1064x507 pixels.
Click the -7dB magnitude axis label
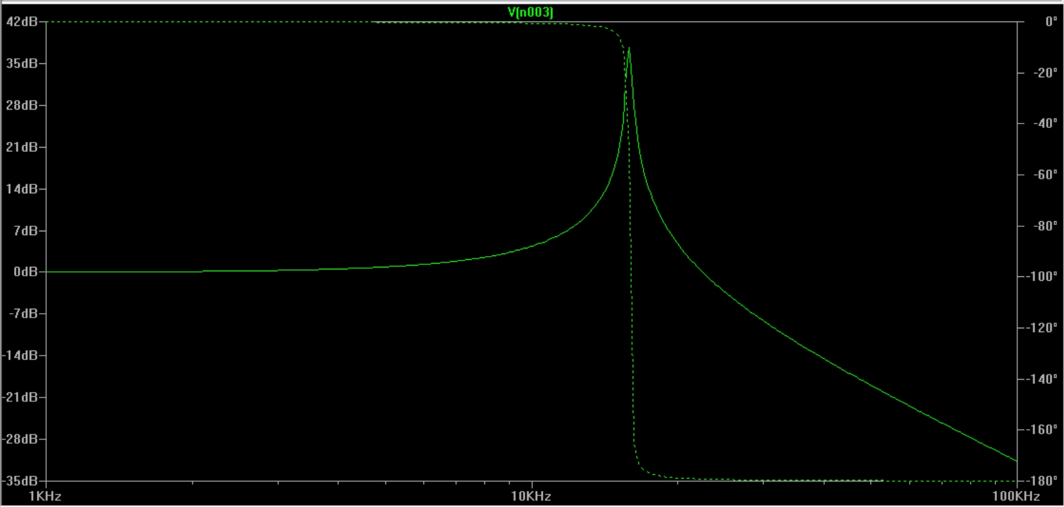[x=23, y=314]
